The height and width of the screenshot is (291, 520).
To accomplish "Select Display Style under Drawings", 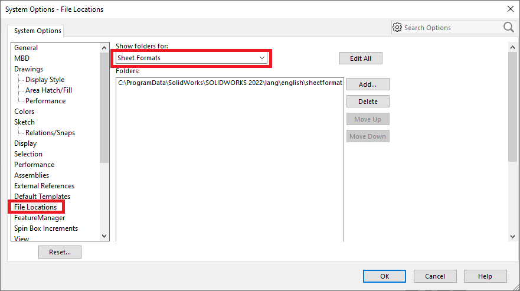I will pyautogui.click(x=45, y=80).
